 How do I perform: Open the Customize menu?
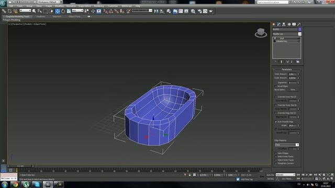click(x=113, y=6)
